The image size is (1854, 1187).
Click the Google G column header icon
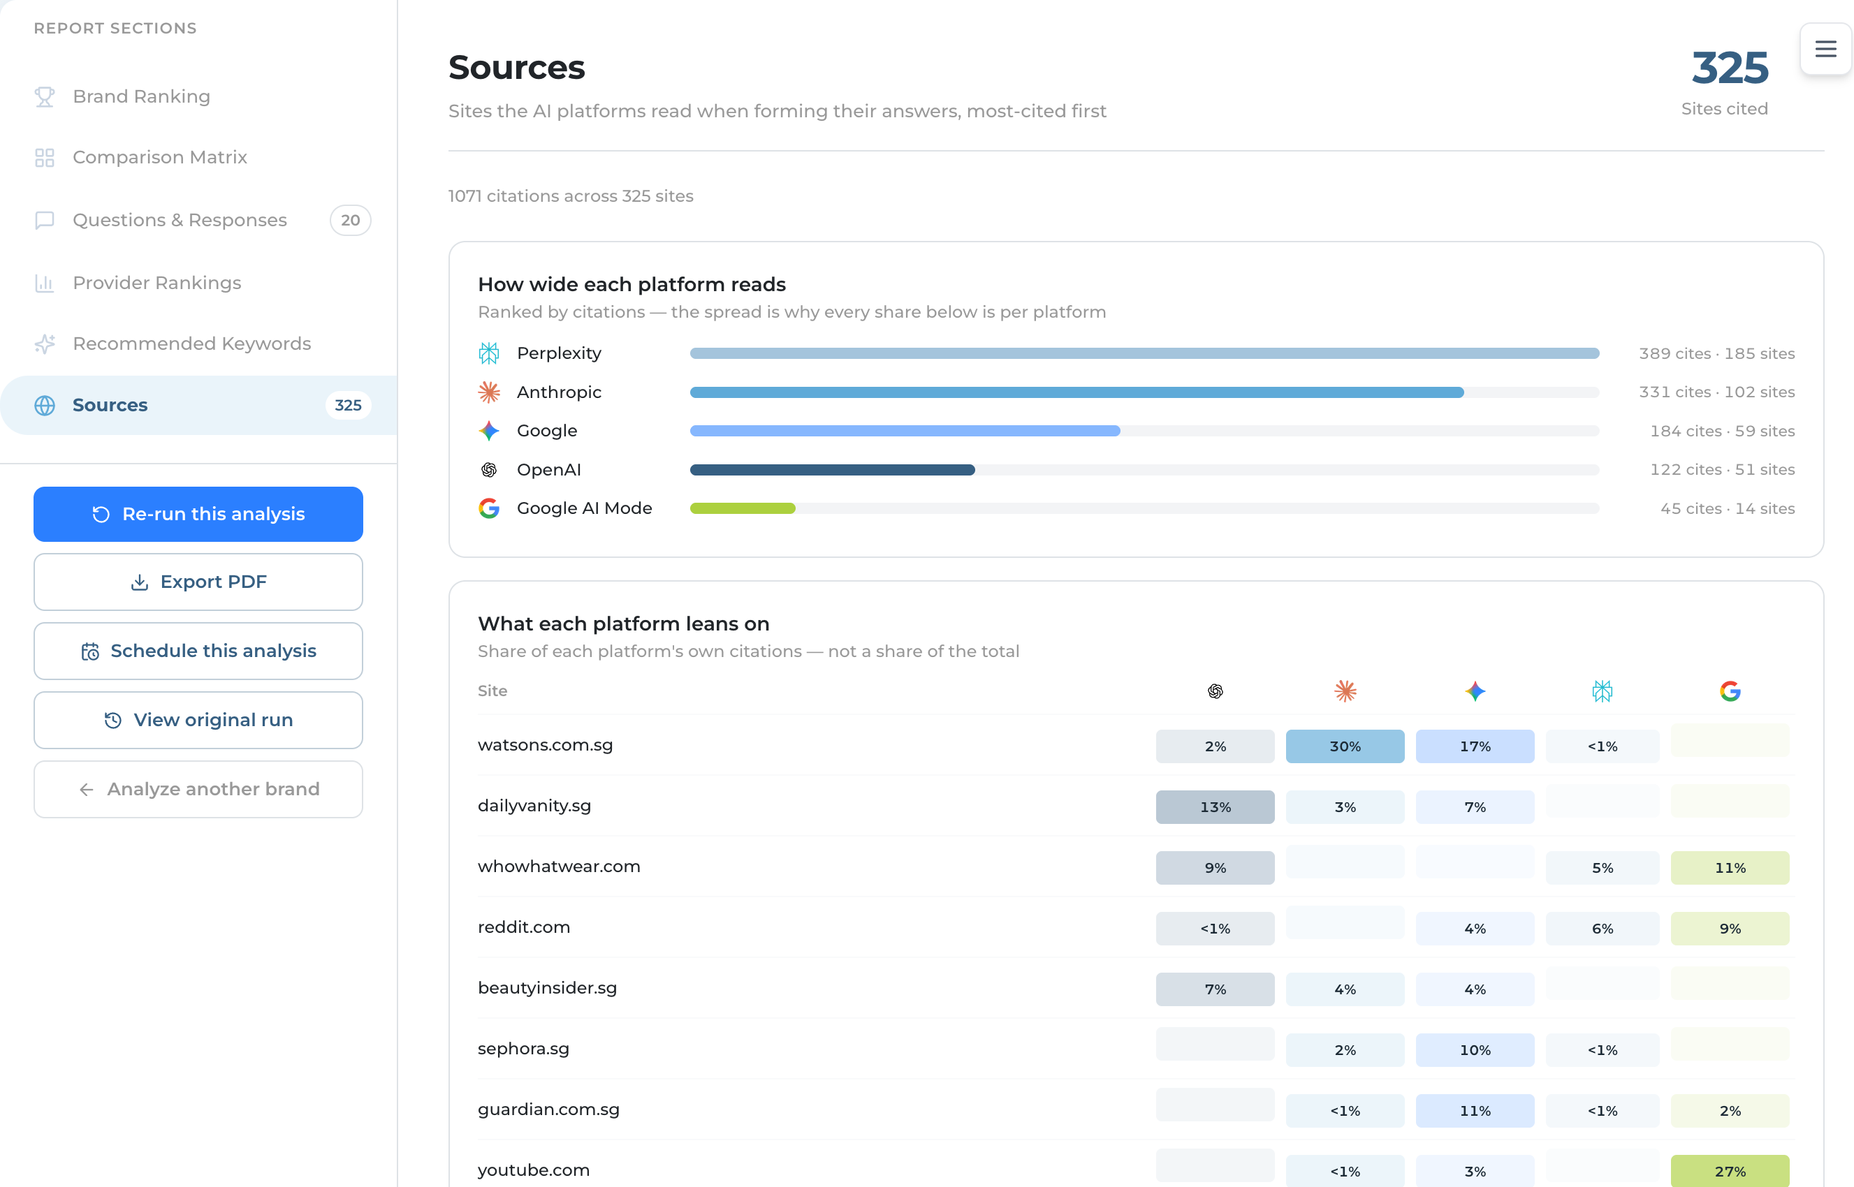click(x=1730, y=691)
